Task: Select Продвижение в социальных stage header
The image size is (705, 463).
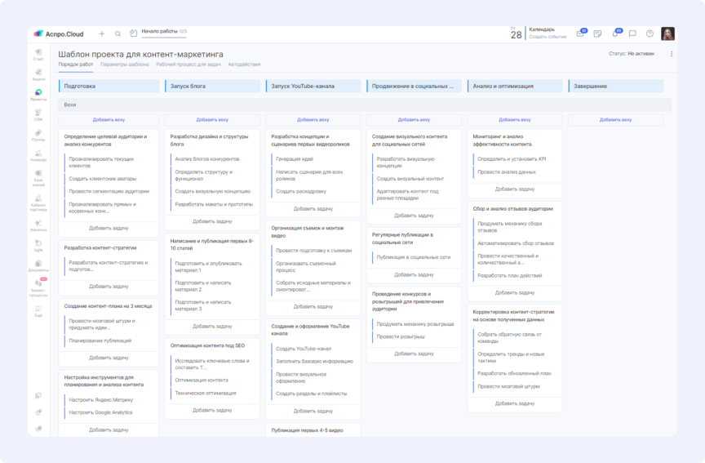Action: 414,86
